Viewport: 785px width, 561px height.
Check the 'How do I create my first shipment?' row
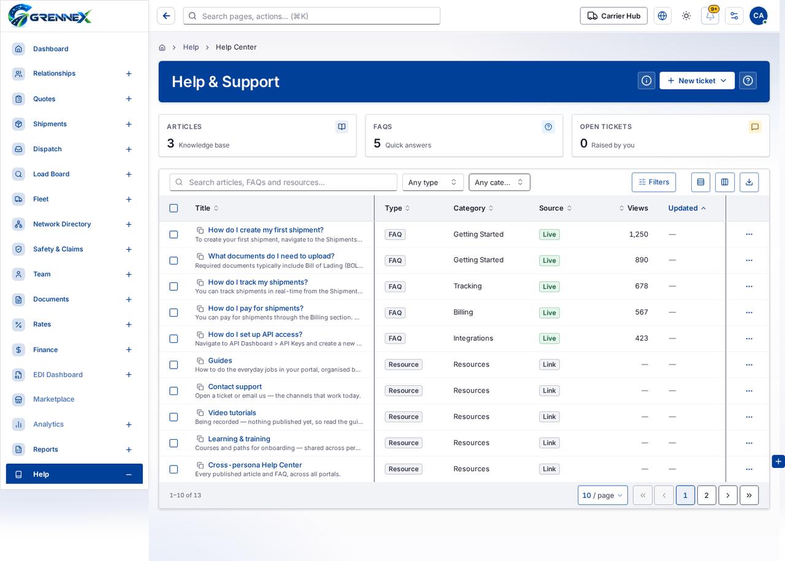point(174,235)
